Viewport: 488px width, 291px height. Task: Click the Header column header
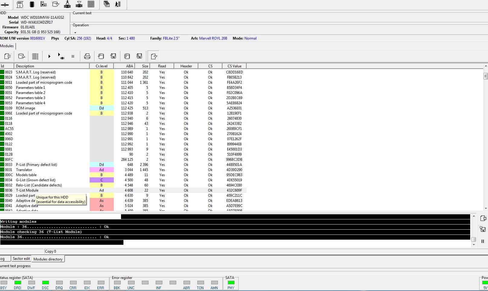[x=186, y=66]
